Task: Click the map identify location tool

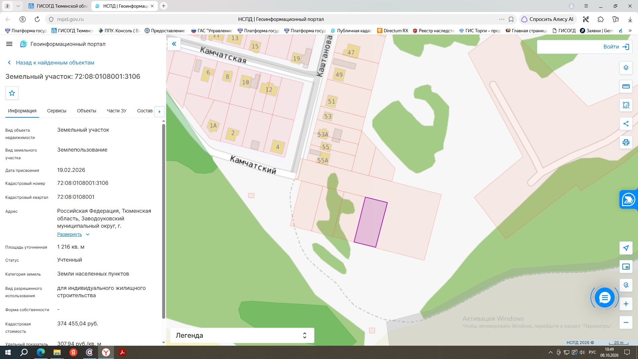Action: pos(626,285)
